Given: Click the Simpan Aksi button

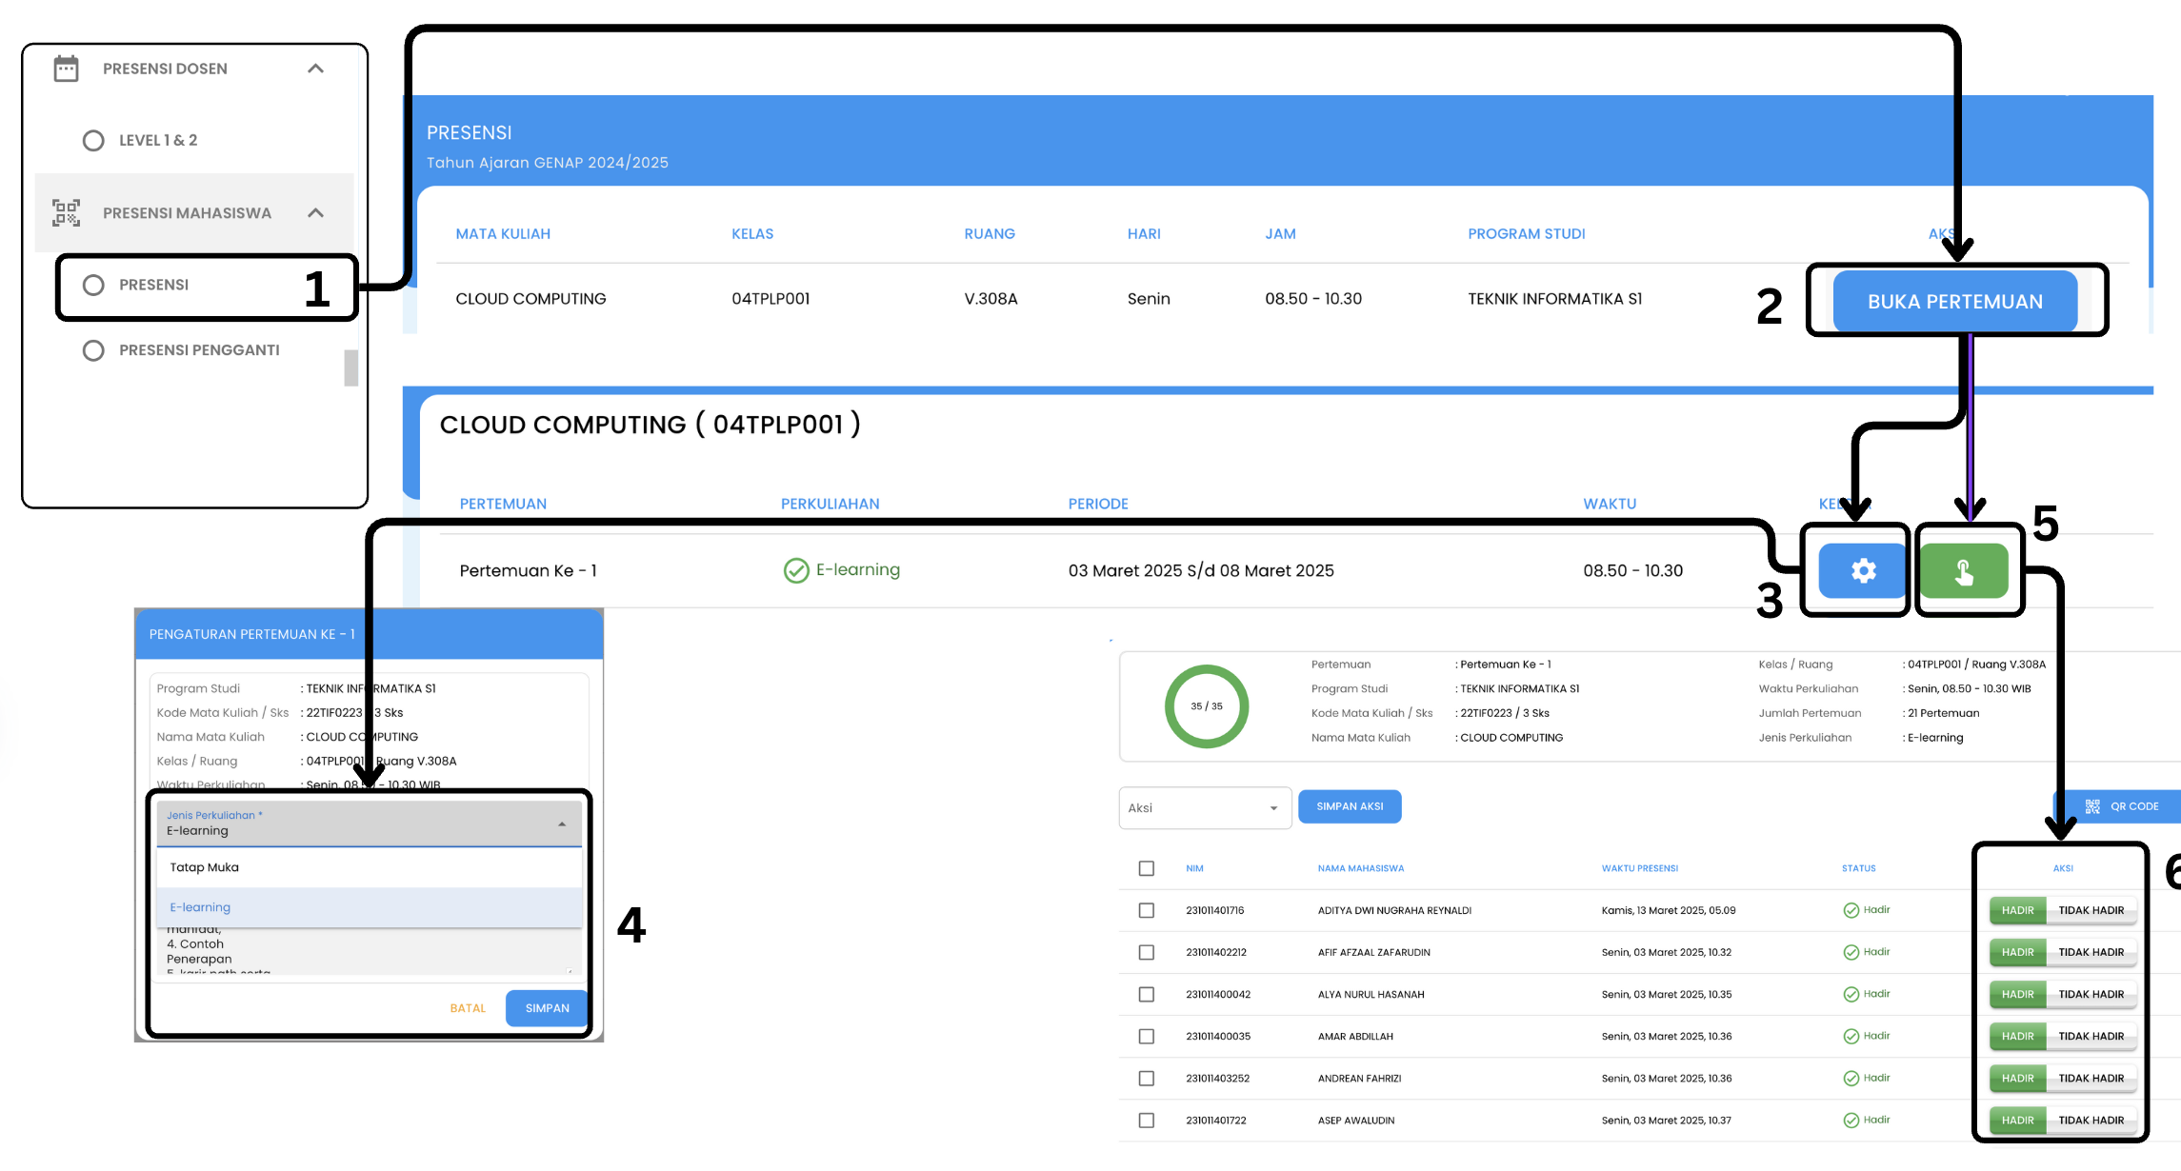Looking at the screenshot, I should pos(1350,806).
